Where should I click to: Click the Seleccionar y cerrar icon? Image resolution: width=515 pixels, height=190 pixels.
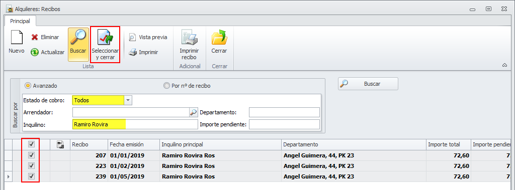click(105, 37)
